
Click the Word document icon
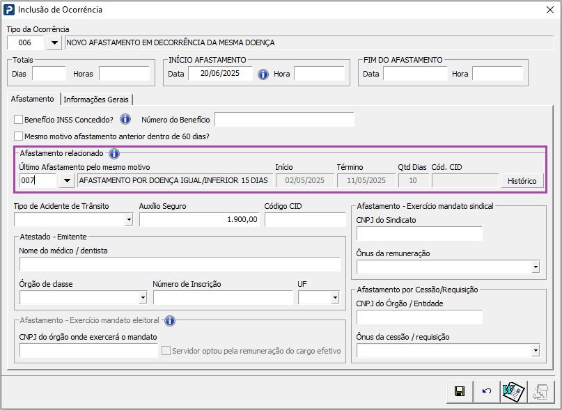point(513,392)
